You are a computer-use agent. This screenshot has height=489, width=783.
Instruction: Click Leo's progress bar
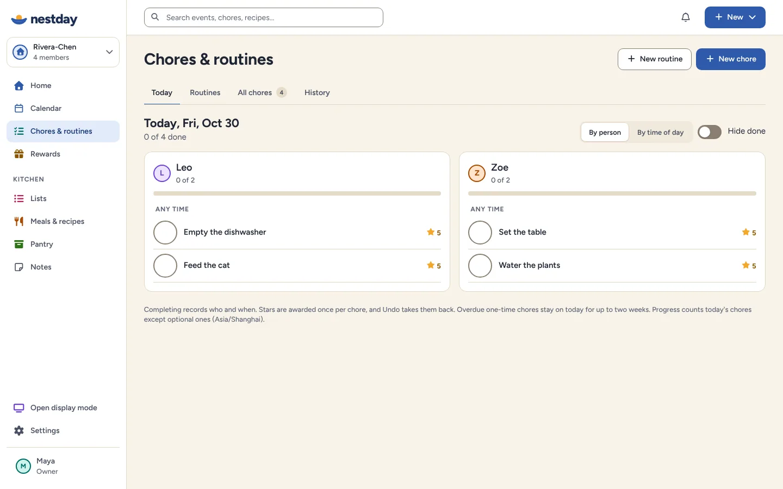pos(297,193)
